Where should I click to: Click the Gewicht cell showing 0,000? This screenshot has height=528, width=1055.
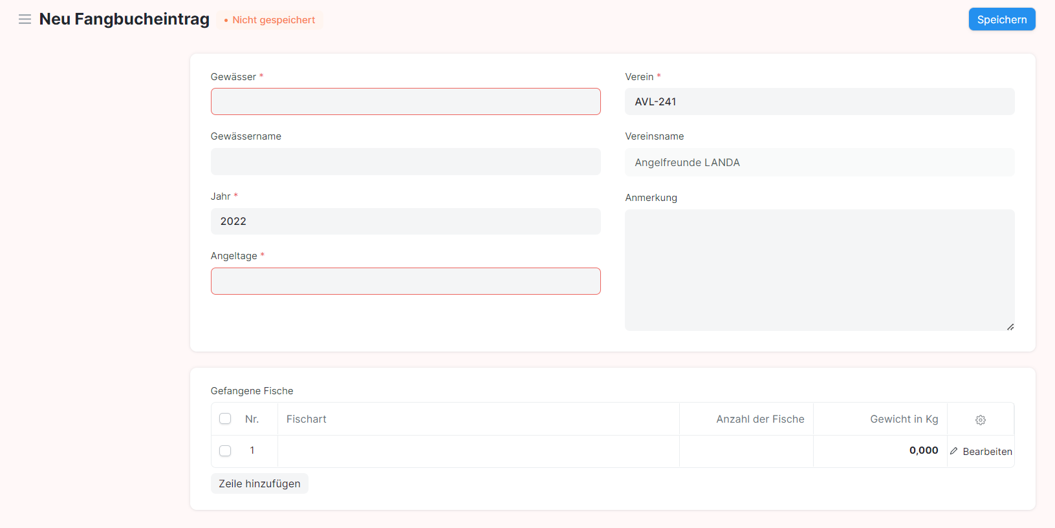[x=880, y=451]
